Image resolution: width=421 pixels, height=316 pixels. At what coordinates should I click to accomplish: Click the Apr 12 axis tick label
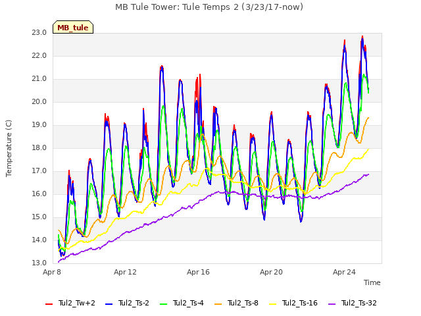tap(125, 272)
